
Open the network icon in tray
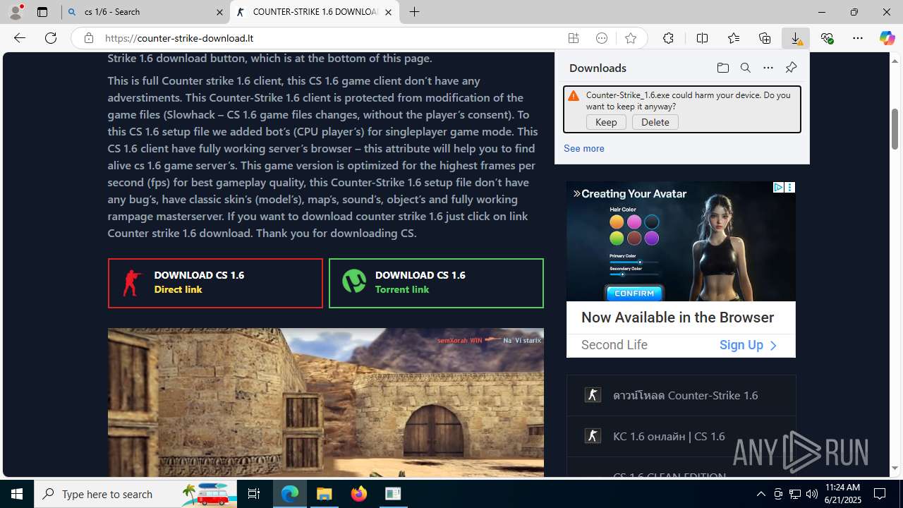coord(794,494)
